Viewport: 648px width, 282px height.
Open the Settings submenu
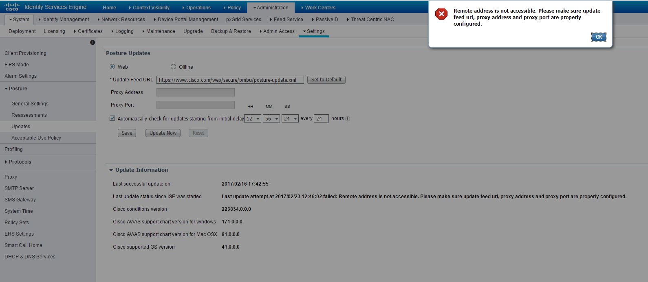click(314, 31)
